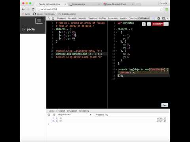Screen dimensions: 190x142
Task: Close DevTools with the x icon
Action: tap(167, 19)
